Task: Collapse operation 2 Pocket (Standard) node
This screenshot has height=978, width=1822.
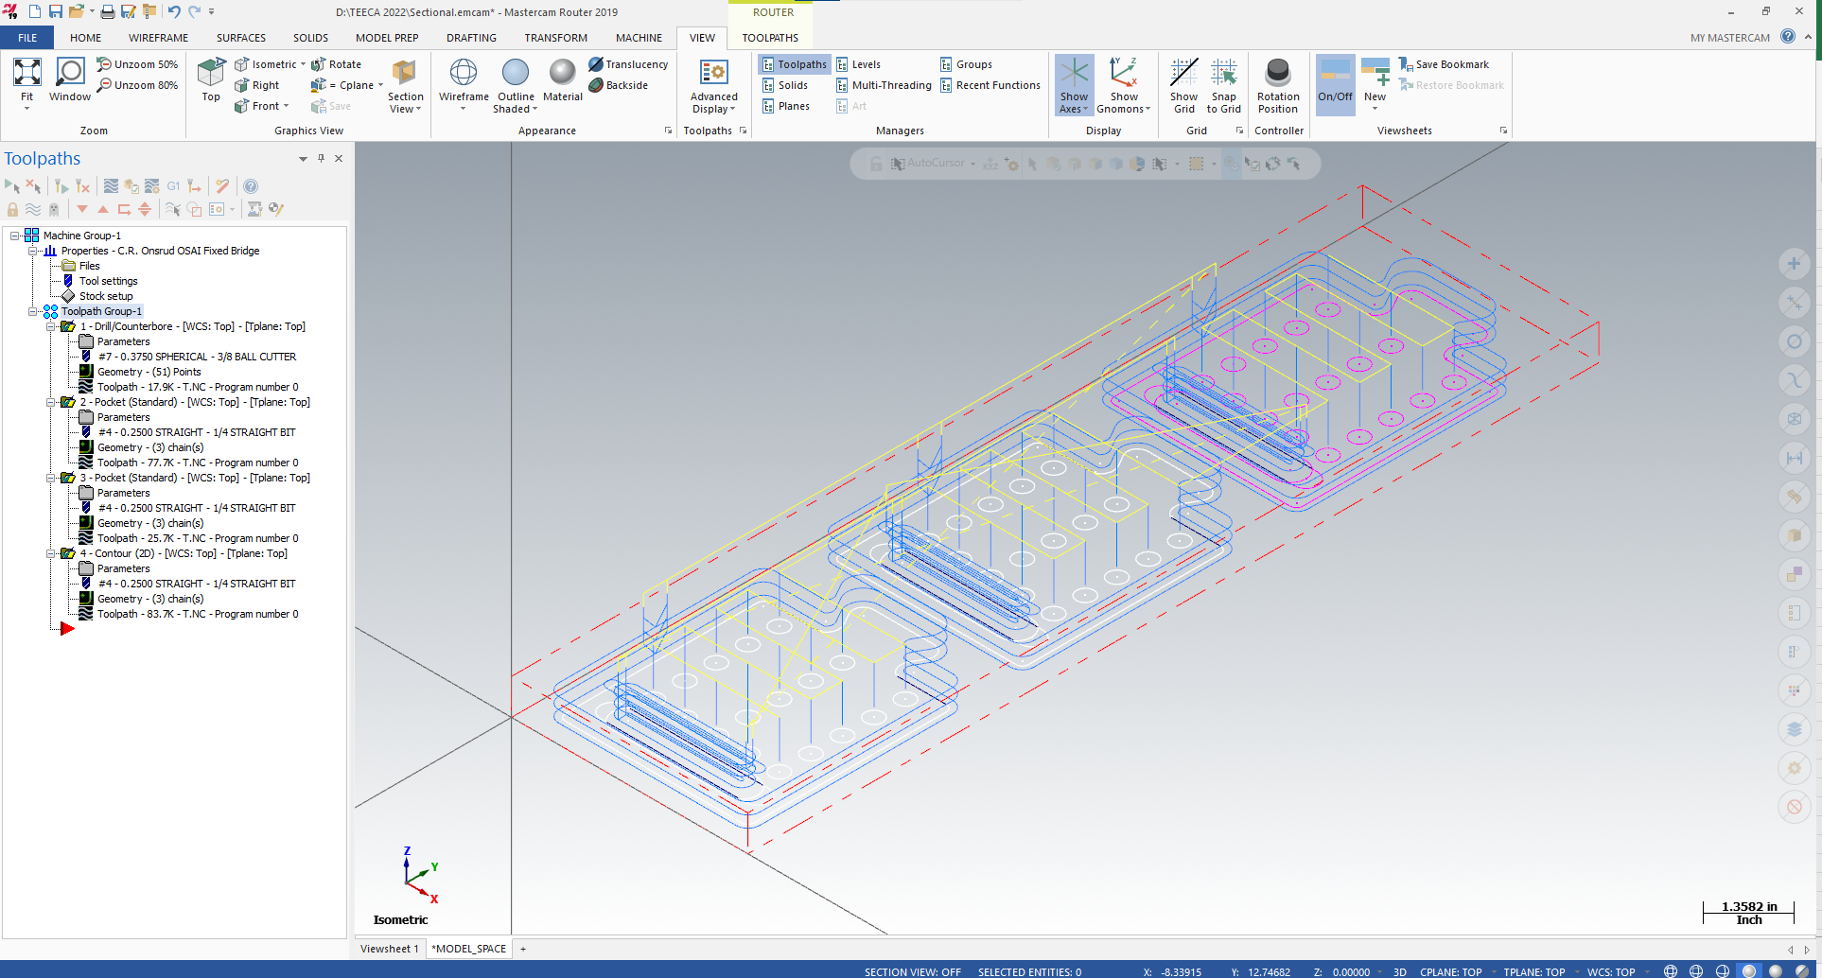Action: 51,402
